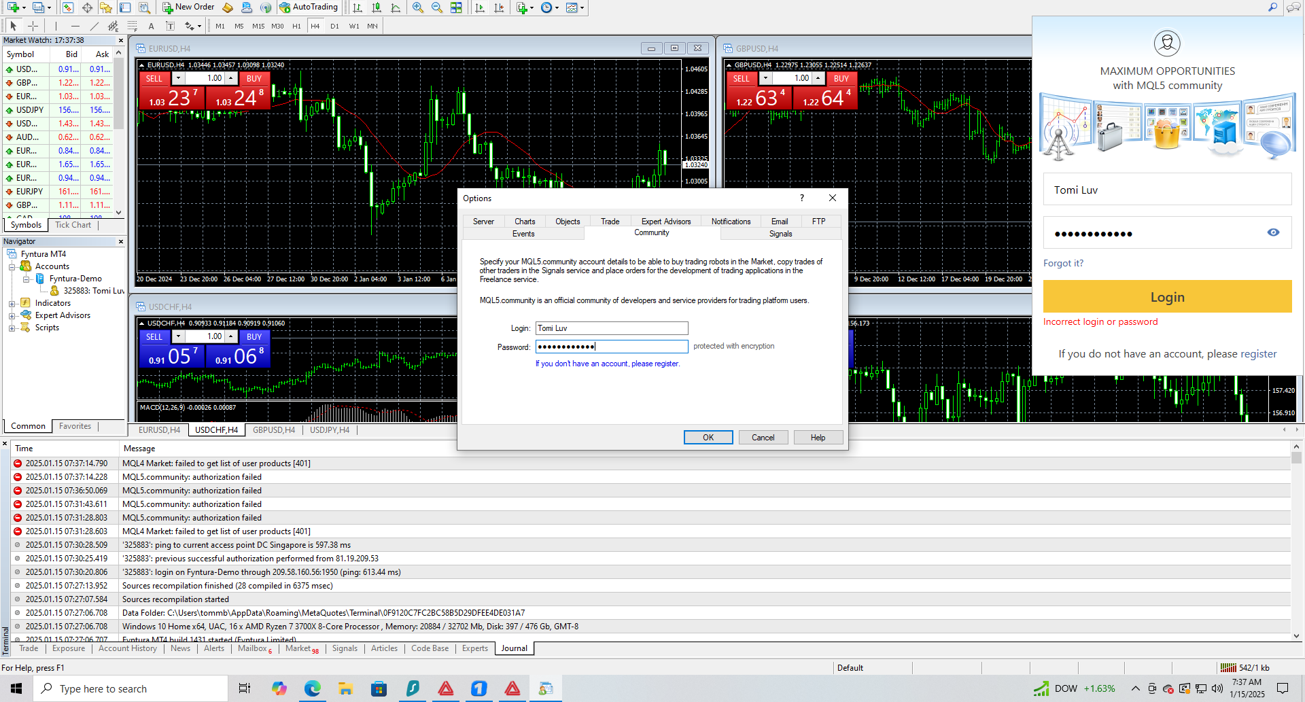The image size is (1305, 702).
Task: Select the line chart type icon
Action: tap(396, 7)
